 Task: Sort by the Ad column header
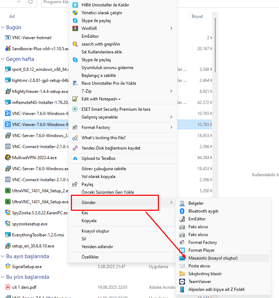coord(12,16)
